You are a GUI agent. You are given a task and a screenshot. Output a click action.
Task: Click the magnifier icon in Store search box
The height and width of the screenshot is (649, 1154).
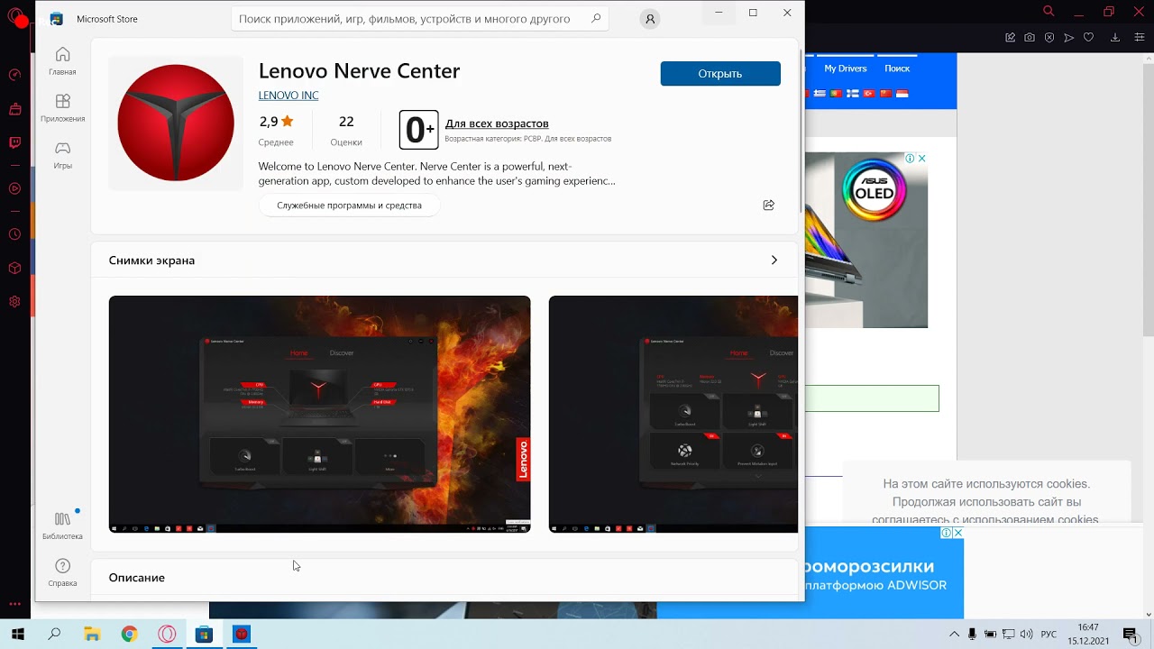pyautogui.click(x=595, y=19)
